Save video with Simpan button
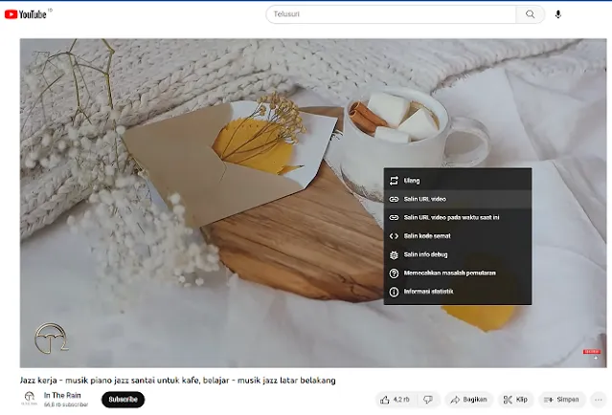Image resolution: width=612 pixels, height=415 pixels. 561,400
